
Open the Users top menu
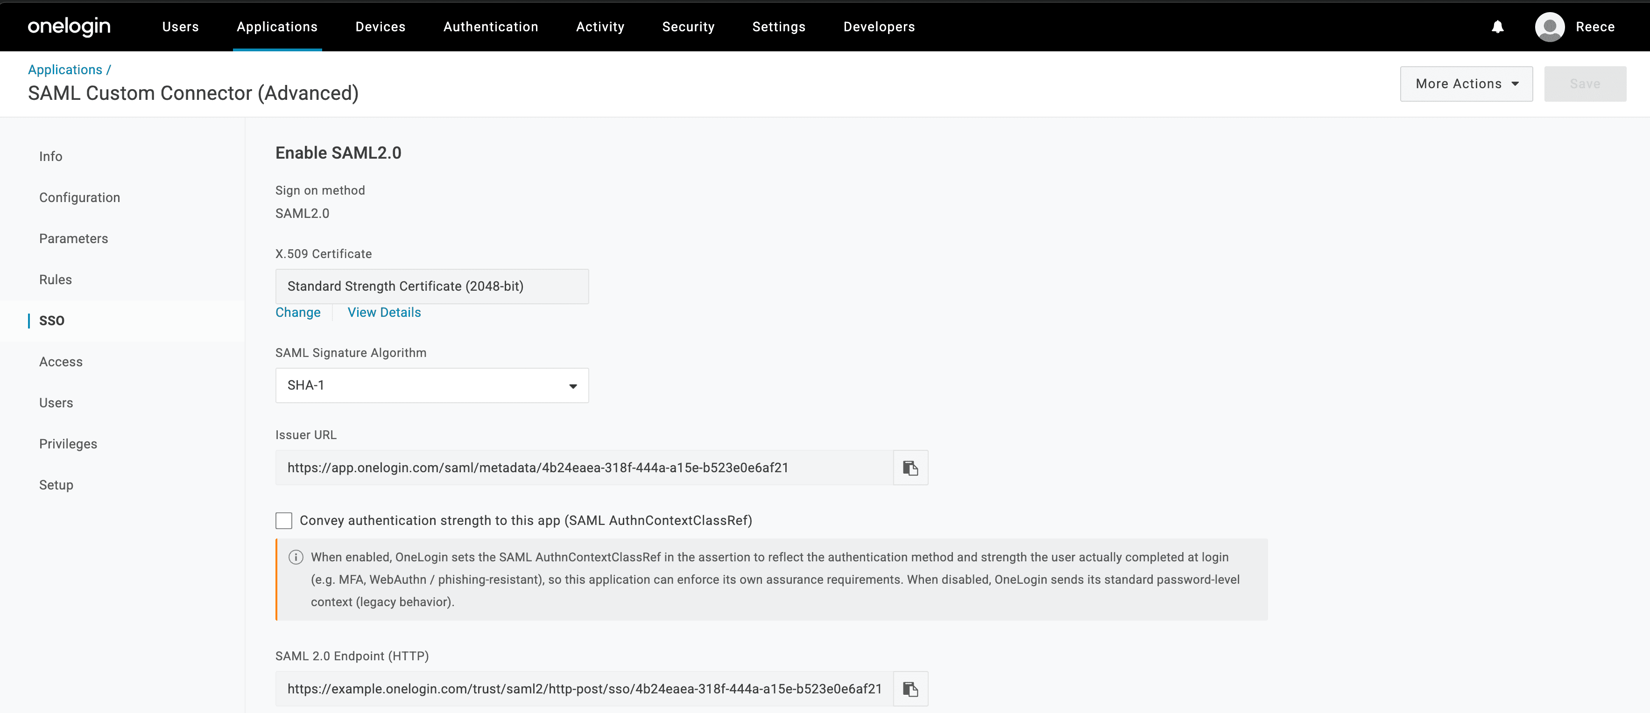pyautogui.click(x=181, y=27)
